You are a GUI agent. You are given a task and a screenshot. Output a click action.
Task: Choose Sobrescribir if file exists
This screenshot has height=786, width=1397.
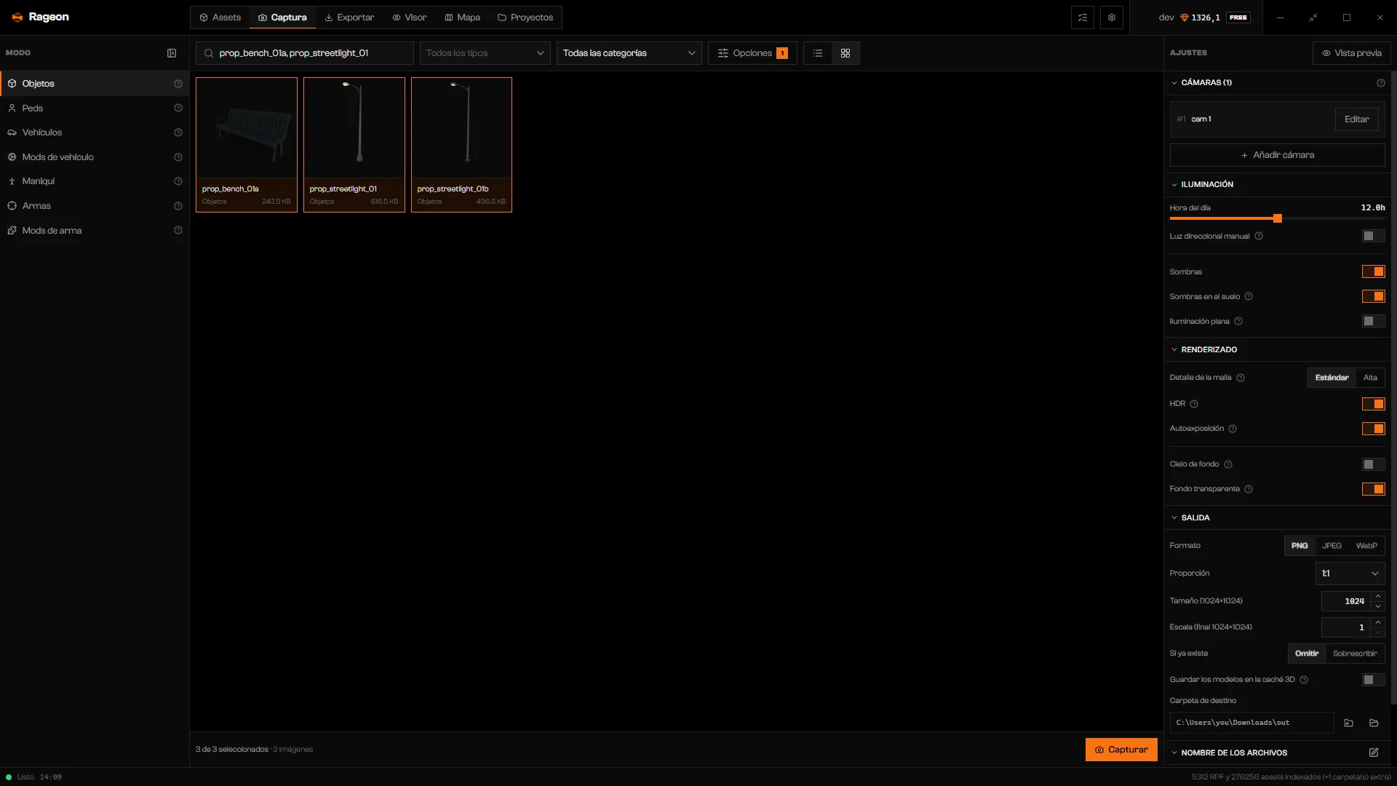tap(1355, 654)
